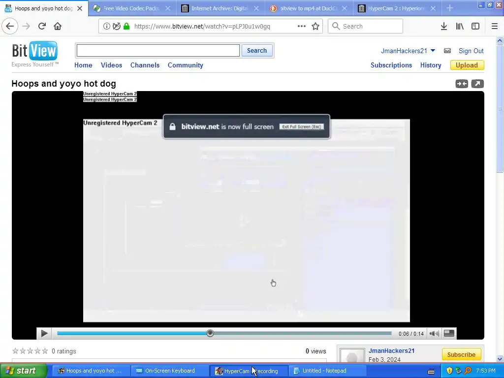Switch to the HyperCam 2 tab
The height and width of the screenshot is (378, 504).
pos(396,8)
